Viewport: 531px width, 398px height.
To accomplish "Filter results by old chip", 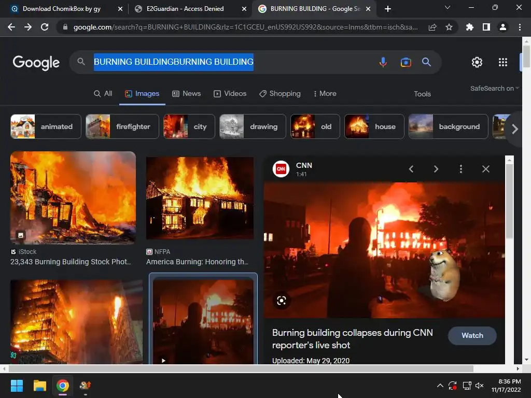I will click(315, 126).
